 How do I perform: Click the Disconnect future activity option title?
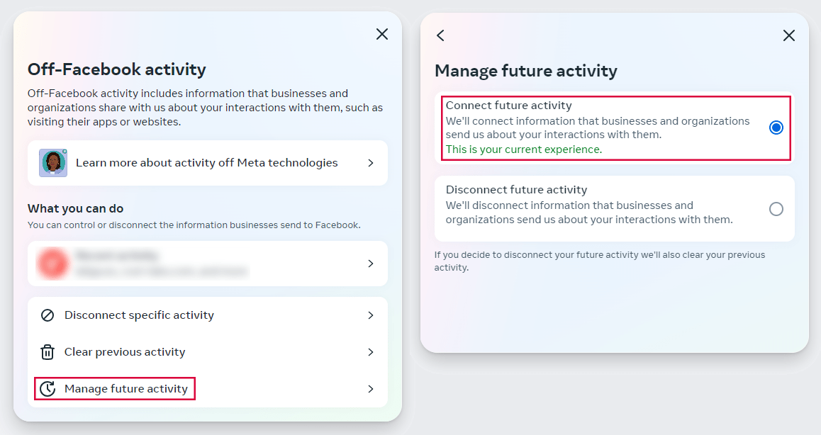pos(516,190)
